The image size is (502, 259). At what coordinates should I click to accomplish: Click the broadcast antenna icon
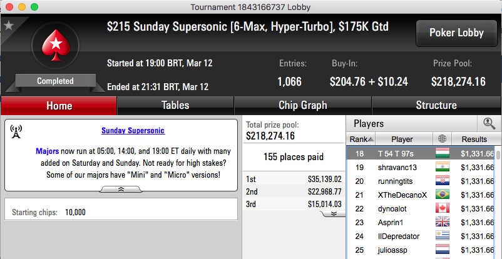16,131
